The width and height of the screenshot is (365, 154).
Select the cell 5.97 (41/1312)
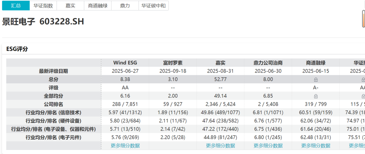(x=125, y=112)
